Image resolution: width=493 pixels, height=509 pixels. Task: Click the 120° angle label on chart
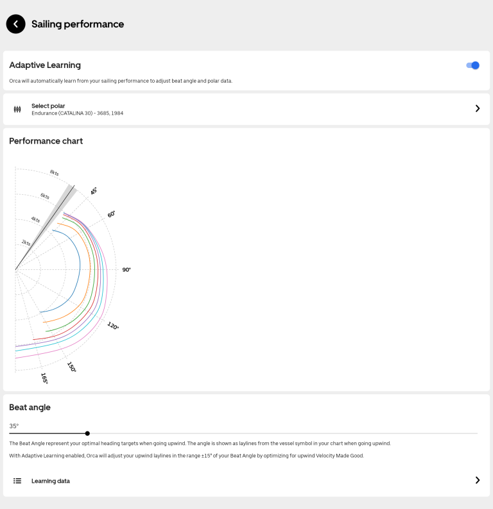click(x=113, y=326)
